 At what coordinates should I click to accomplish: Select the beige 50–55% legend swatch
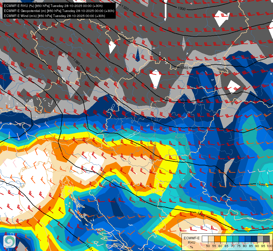211,239
